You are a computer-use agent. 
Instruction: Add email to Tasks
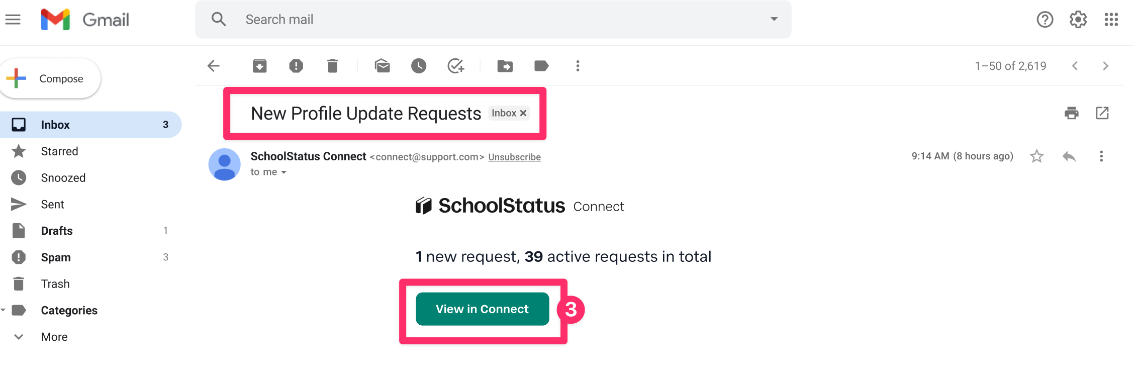[x=455, y=66]
